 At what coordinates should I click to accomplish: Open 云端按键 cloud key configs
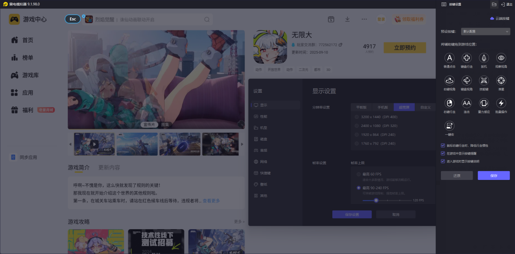coord(500,18)
